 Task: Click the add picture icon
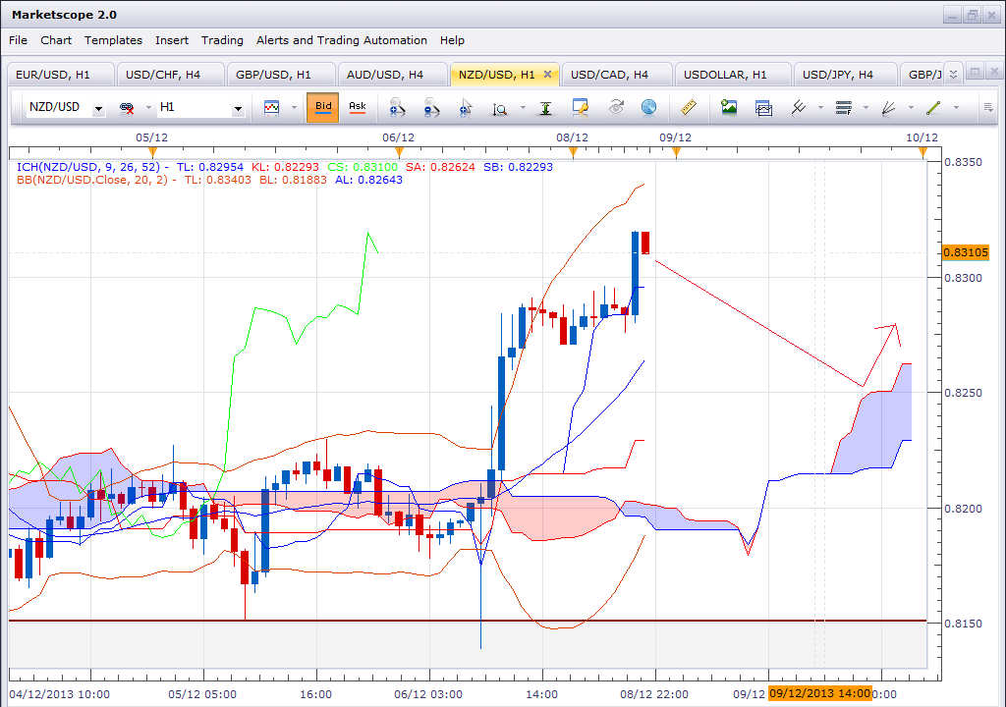[x=729, y=107]
